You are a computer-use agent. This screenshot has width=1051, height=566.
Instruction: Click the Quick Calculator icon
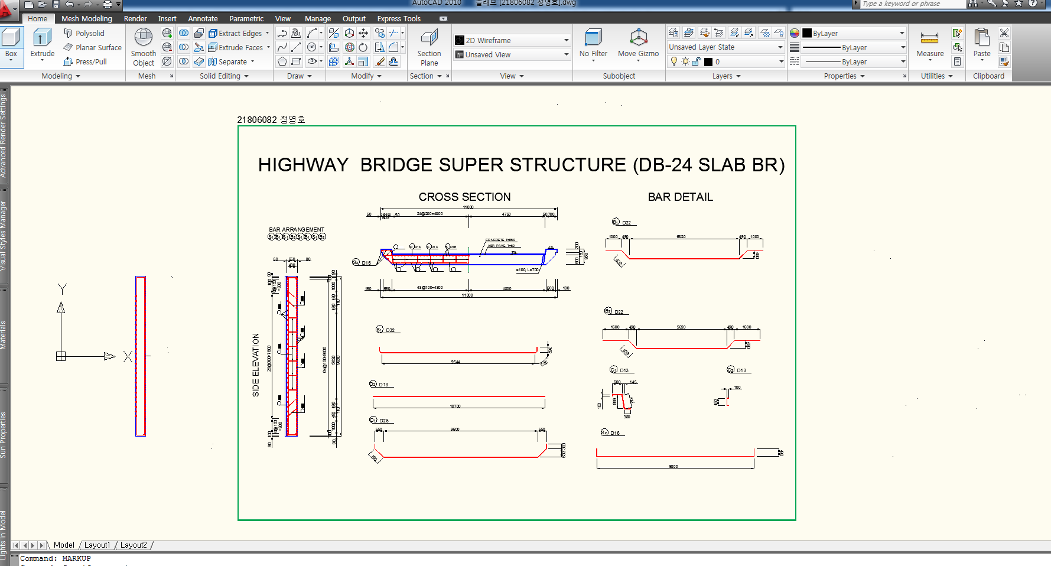(x=957, y=61)
